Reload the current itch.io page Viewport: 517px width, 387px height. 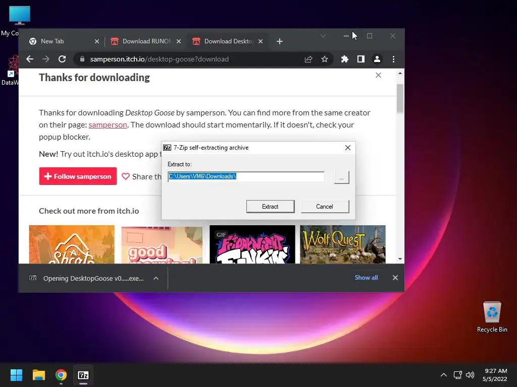[62, 59]
